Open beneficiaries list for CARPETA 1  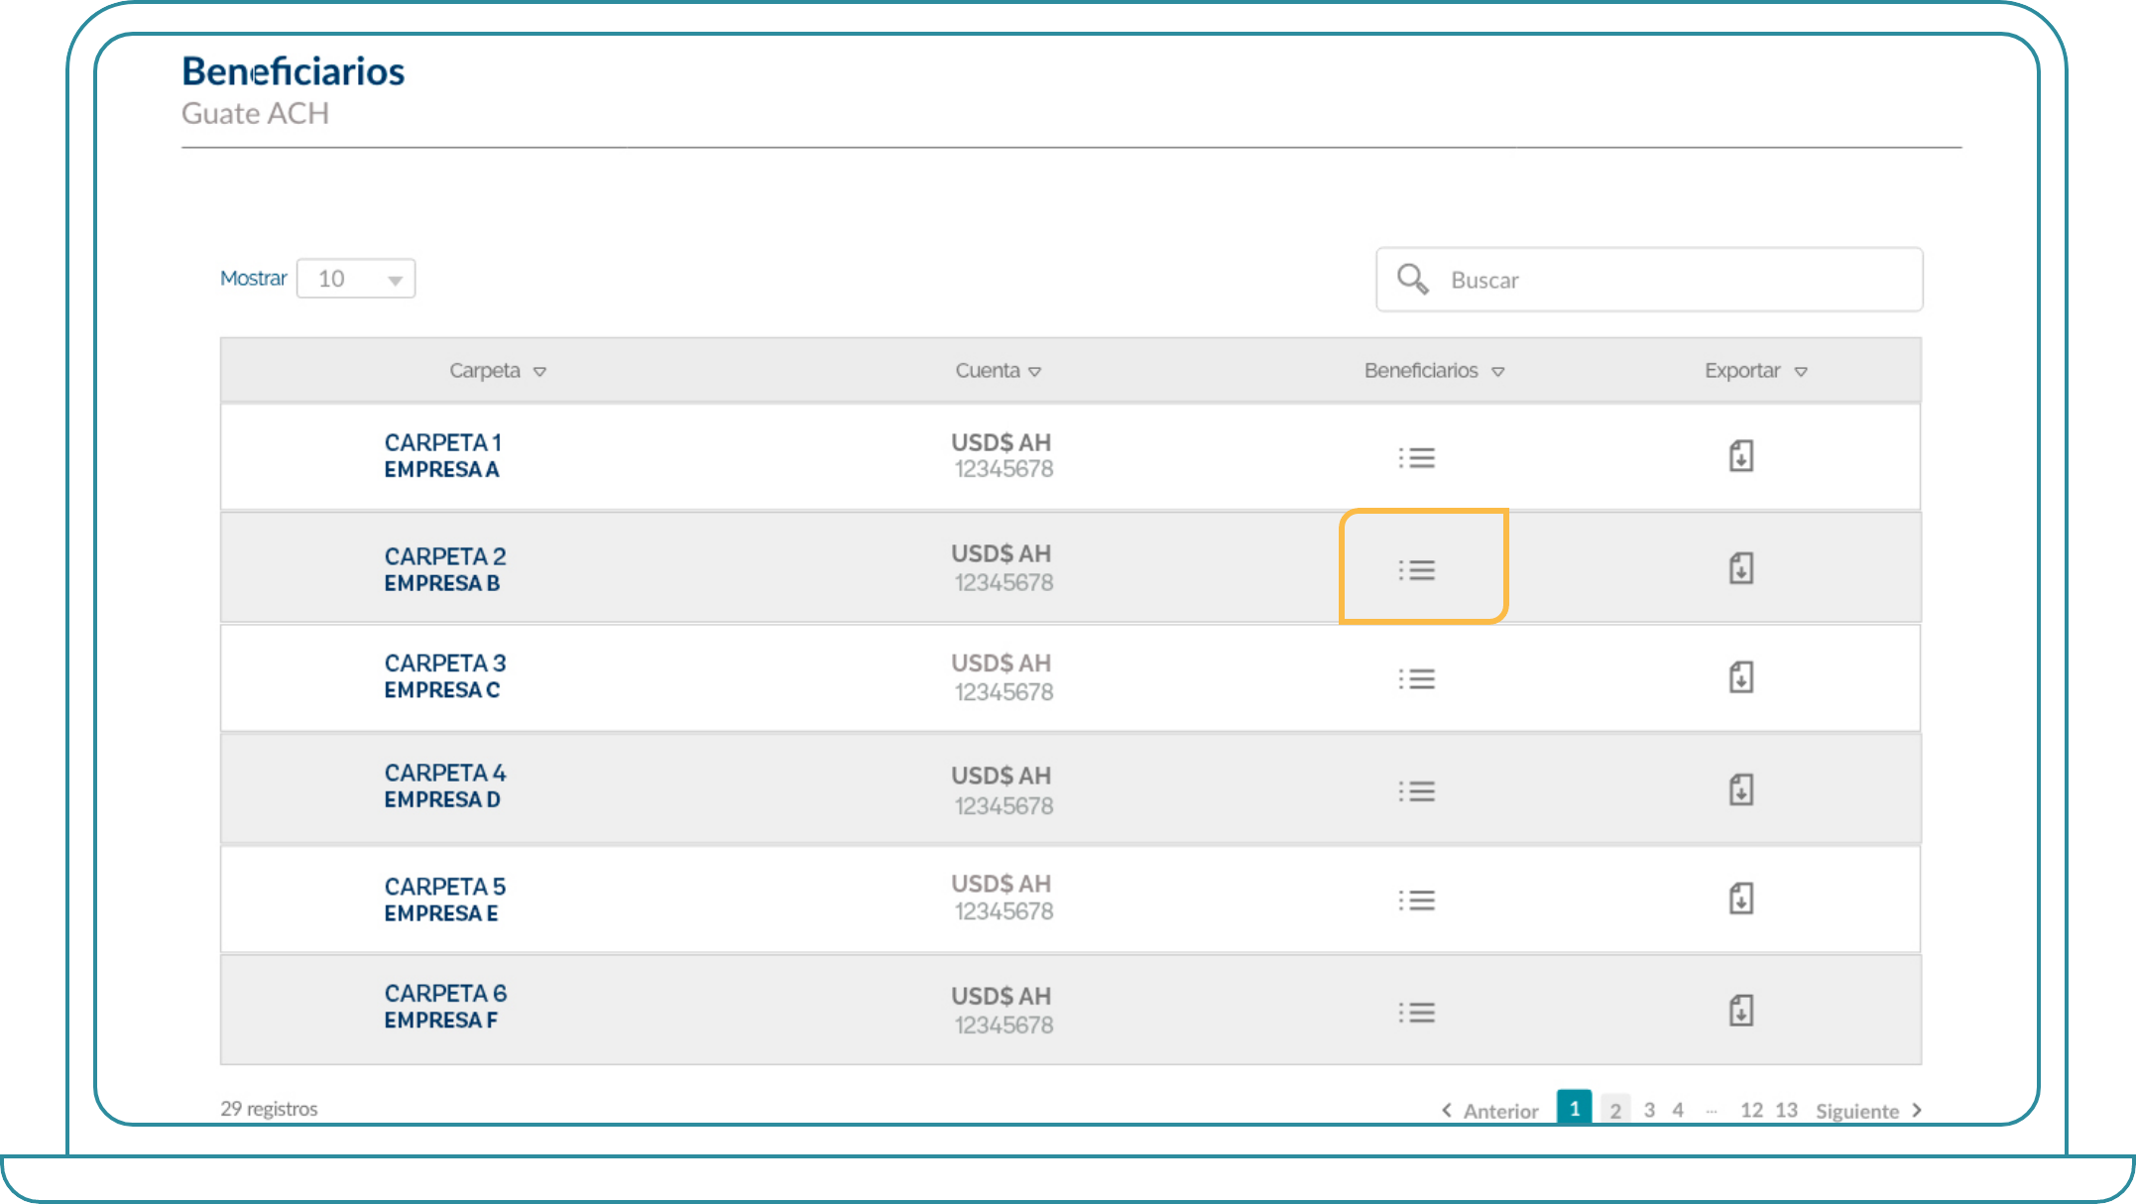(x=1416, y=458)
